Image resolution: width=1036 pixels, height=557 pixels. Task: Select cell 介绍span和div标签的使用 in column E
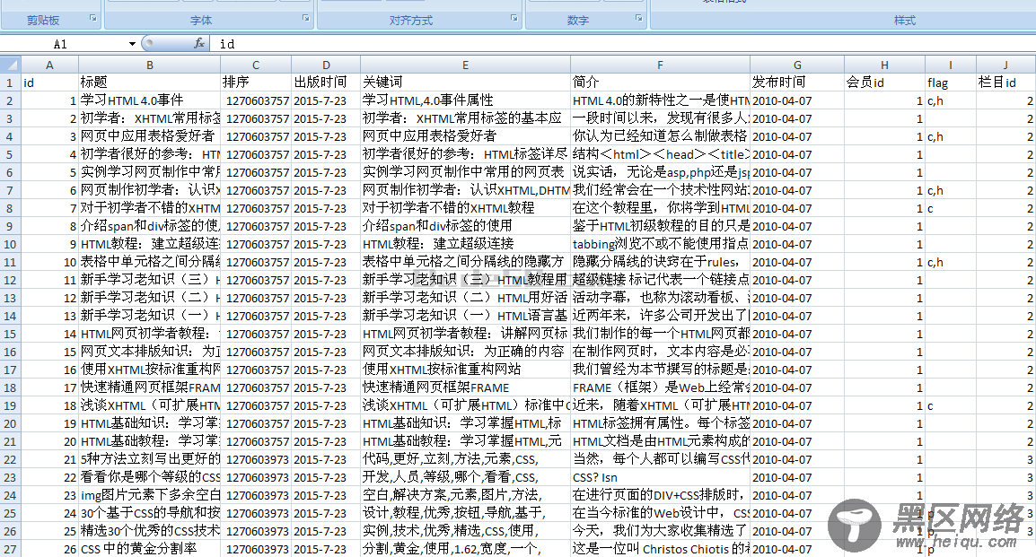click(x=465, y=226)
